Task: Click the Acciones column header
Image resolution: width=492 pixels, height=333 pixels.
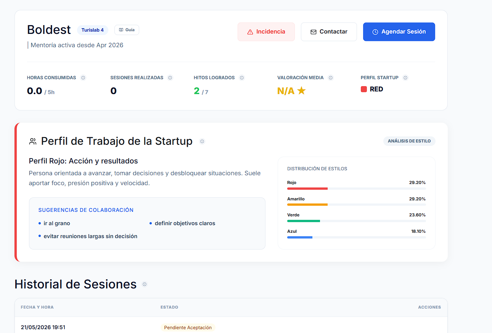Action: [429, 307]
